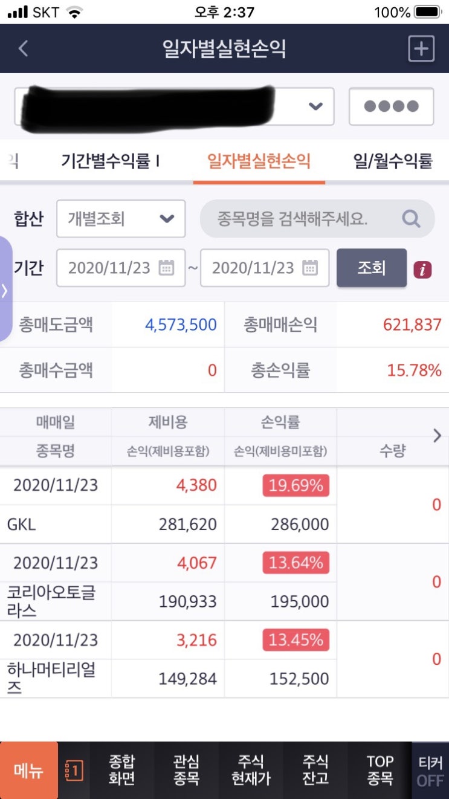Viewport: 449px width, 799px height.
Task: Open the 개별조회 dropdown
Action: tap(121, 219)
